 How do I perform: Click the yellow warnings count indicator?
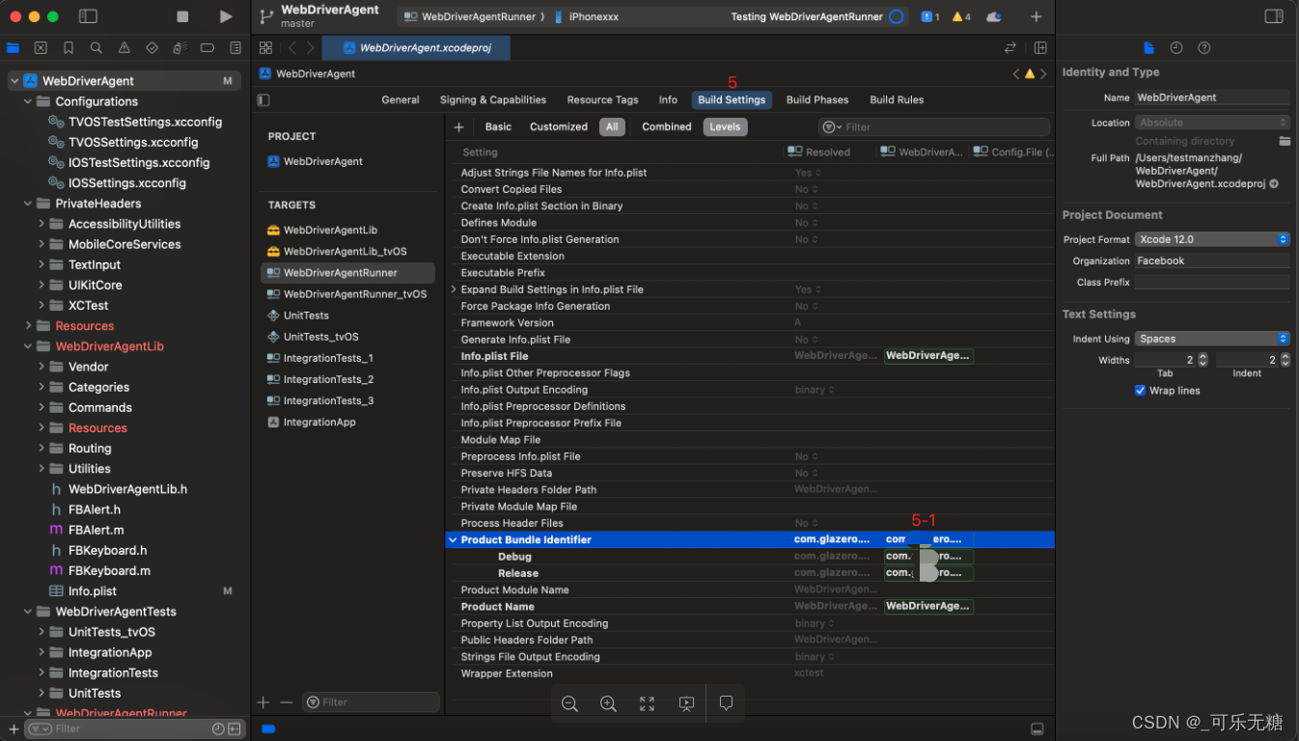[961, 16]
